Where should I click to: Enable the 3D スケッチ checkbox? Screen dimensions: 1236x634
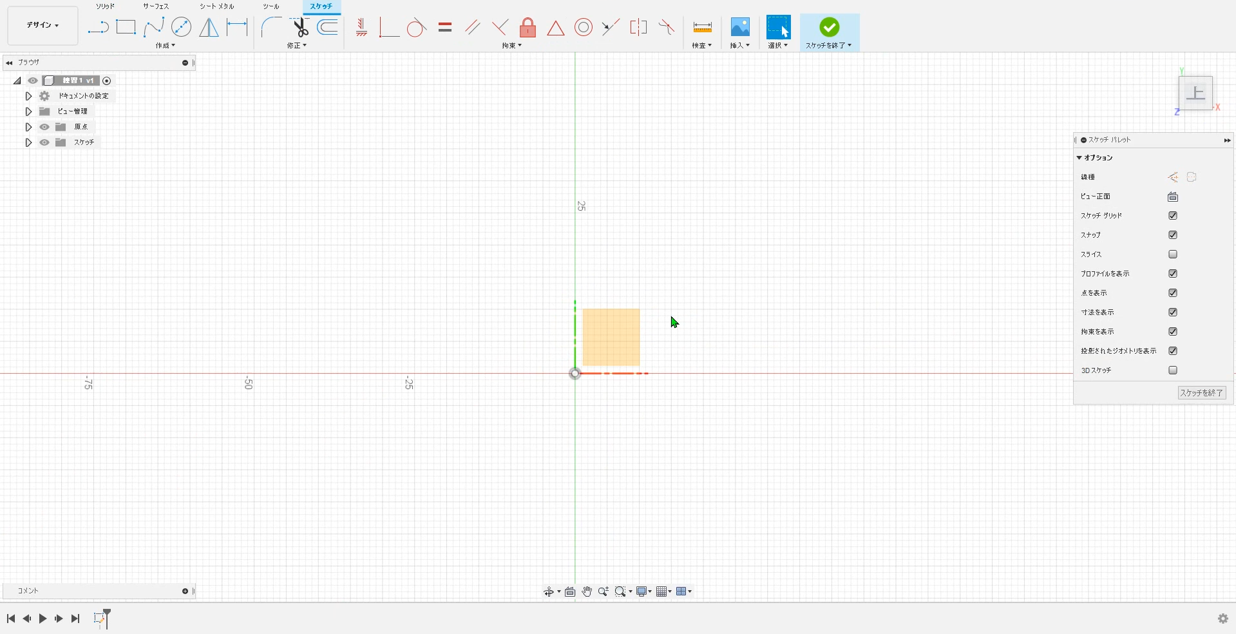click(1172, 370)
